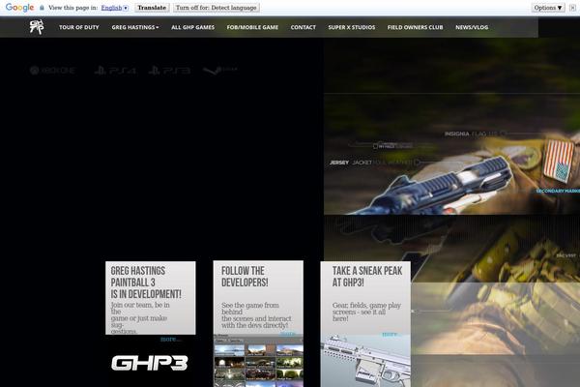Viewport: 580px width, 387px height.
Task: Open the Google Translate Options menu
Action: pos(548,8)
